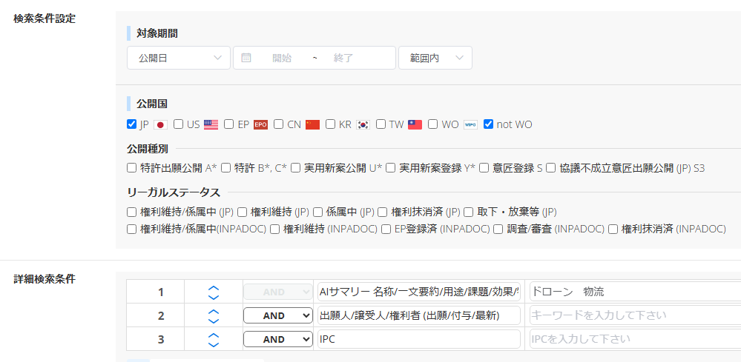Image resolution: width=741 pixels, height=362 pixels.
Task: Open the AND operator dropdown in row 3
Action: coord(278,340)
